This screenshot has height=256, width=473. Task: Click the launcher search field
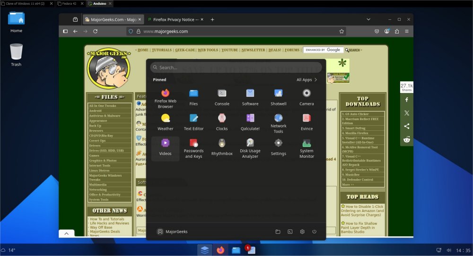coord(236,68)
